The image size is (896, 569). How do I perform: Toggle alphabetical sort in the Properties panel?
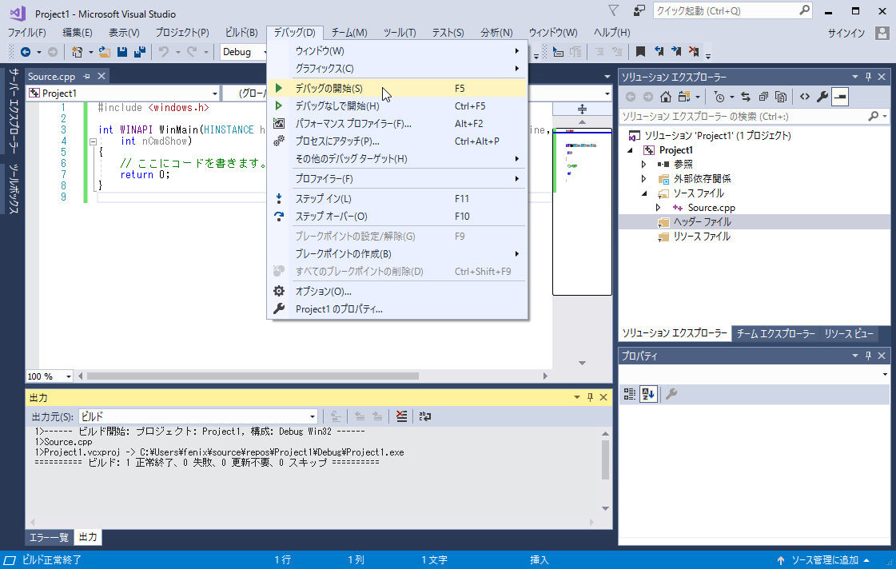point(648,394)
